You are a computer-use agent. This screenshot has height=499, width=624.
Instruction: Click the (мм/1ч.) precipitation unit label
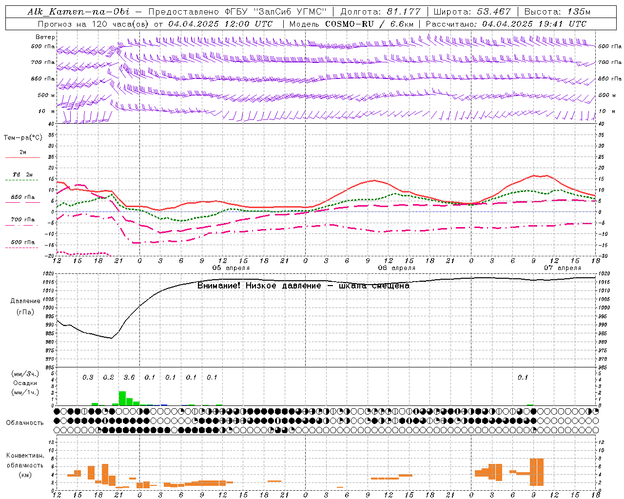25,392
